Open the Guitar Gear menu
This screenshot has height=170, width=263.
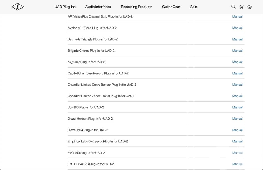click(171, 7)
